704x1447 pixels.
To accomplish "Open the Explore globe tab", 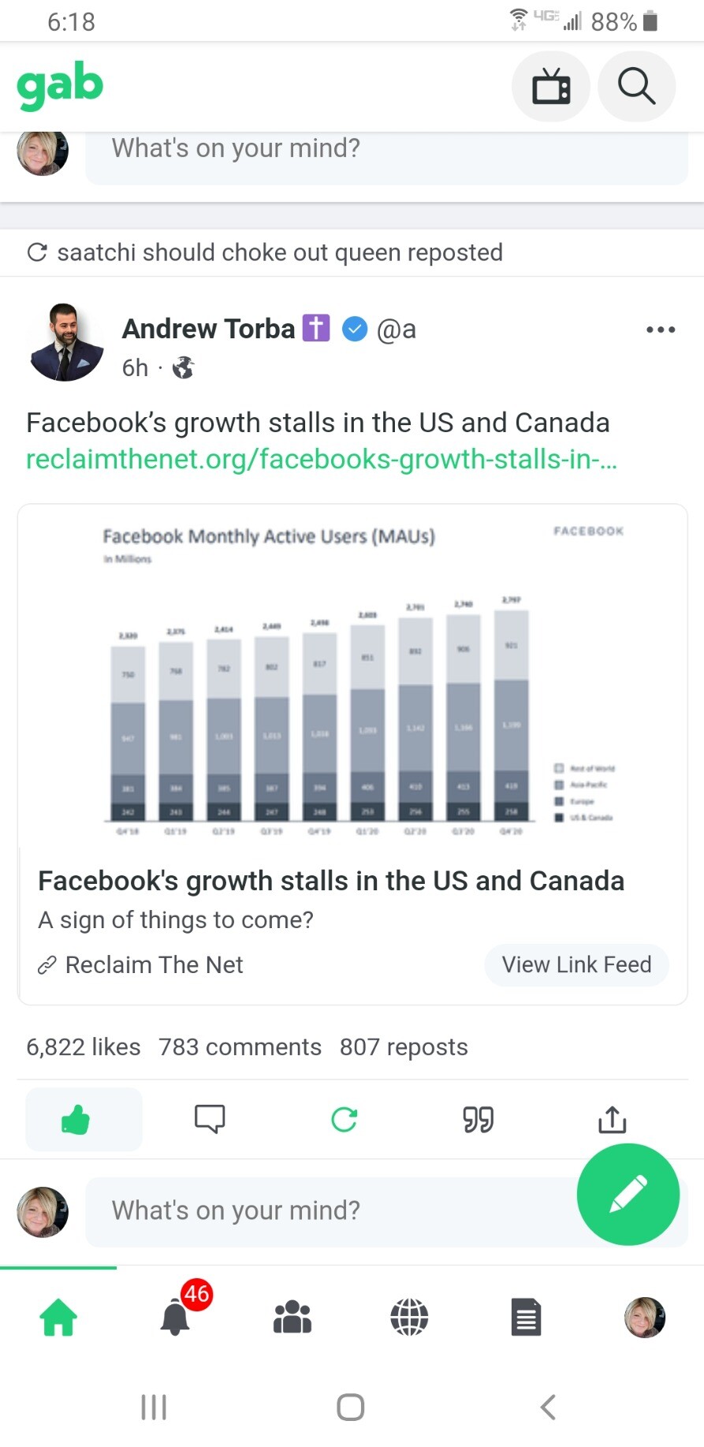I will coord(409,1318).
